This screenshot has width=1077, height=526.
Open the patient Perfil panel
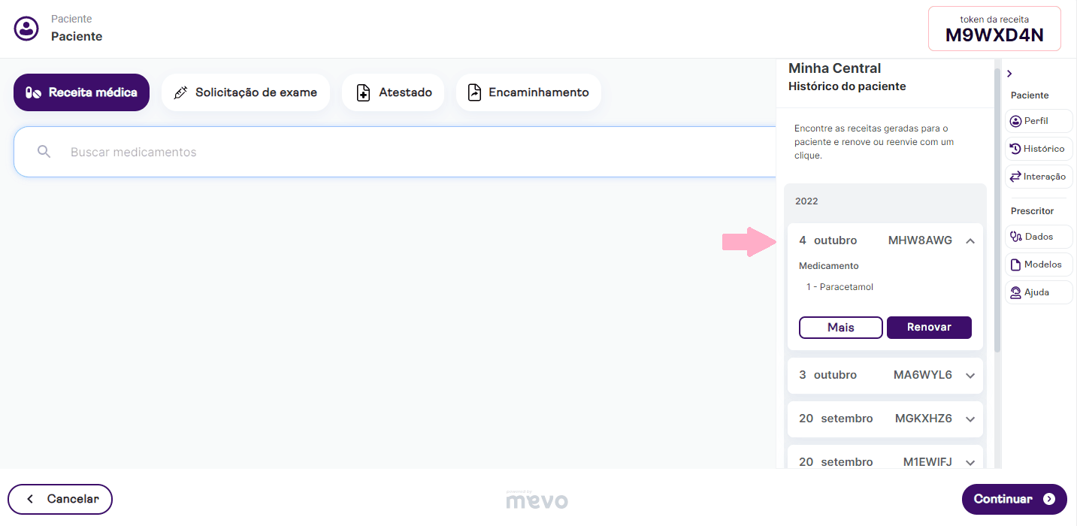click(1039, 121)
